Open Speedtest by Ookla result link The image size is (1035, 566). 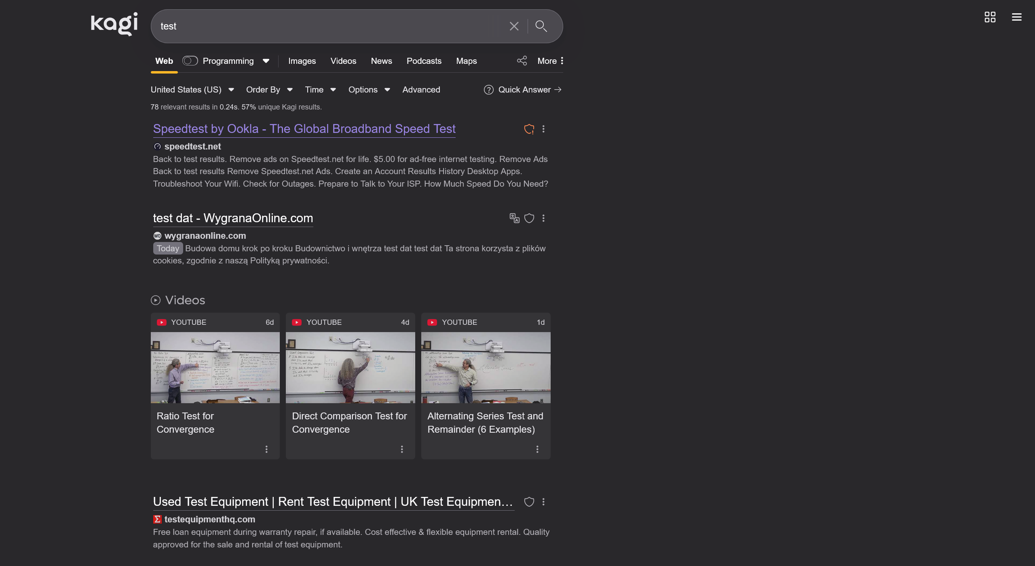coord(304,129)
